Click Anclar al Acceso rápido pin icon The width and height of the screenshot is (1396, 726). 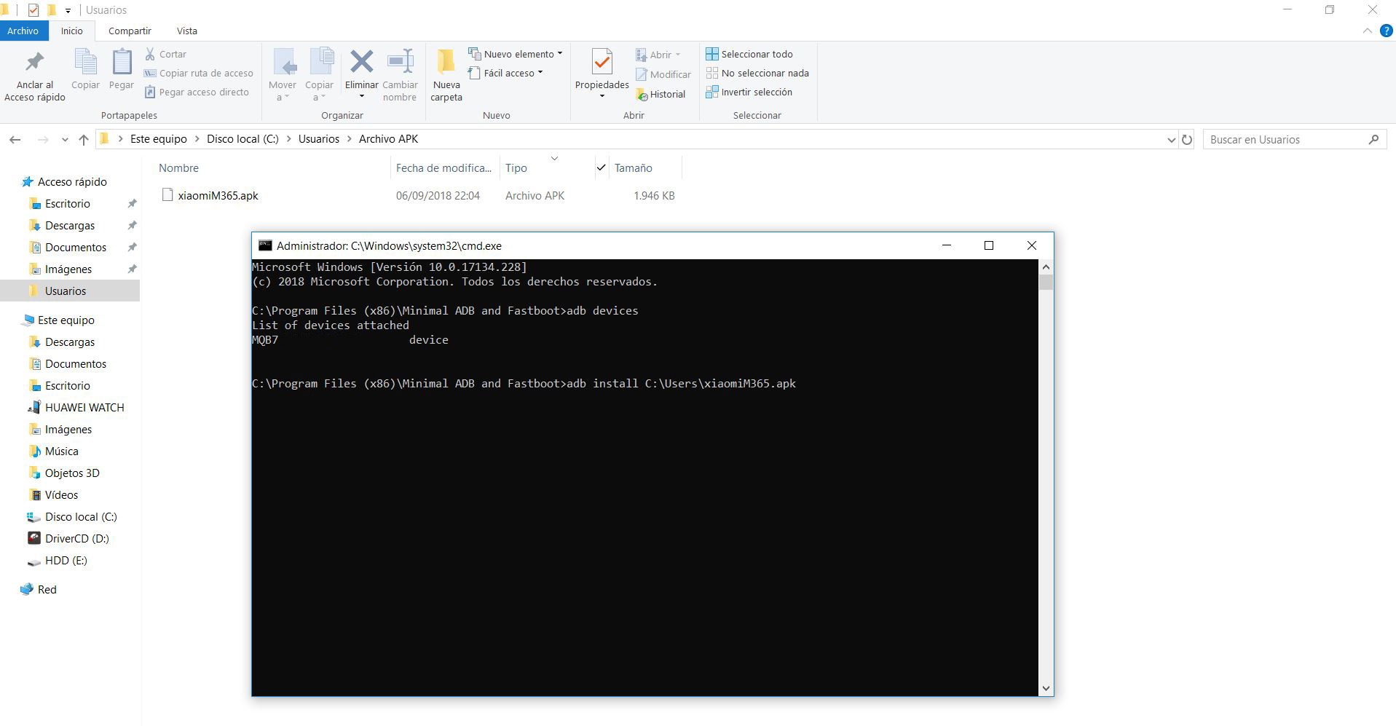point(34,63)
